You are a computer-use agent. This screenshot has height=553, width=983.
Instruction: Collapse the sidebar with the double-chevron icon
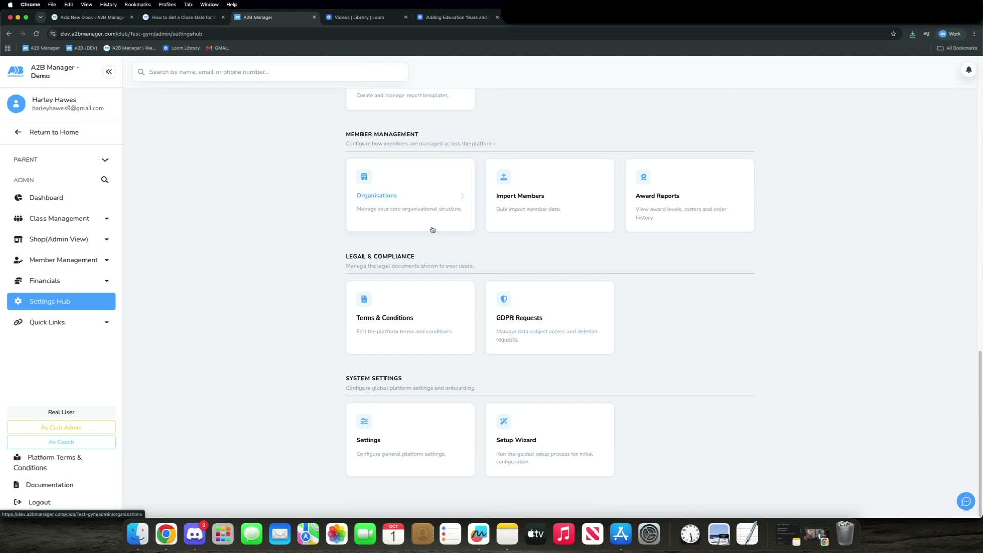pos(109,72)
